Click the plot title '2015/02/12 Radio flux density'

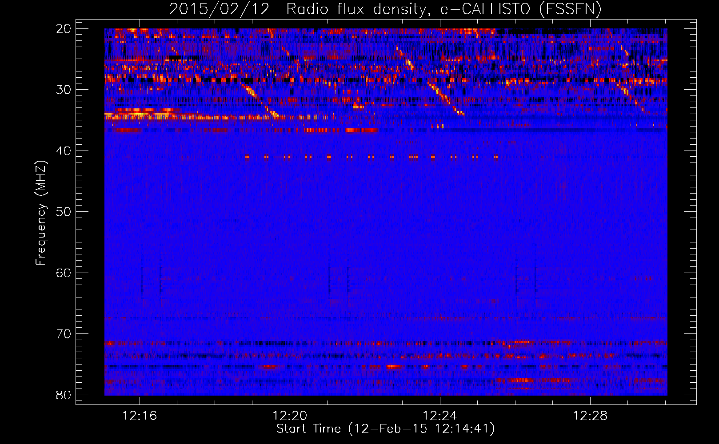pos(385,9)
